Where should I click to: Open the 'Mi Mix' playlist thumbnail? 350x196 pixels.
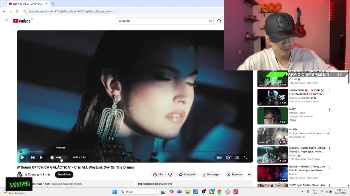[x=273, y=136]
